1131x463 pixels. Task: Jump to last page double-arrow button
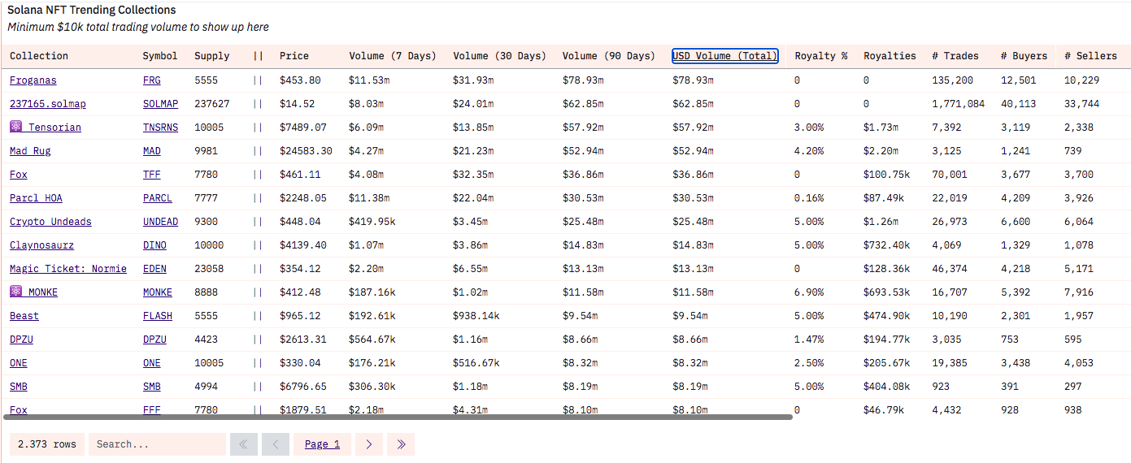pyautogui.click(x=401, y=444)
